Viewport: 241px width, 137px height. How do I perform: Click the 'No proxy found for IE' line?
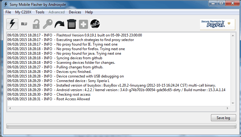pyautogui.click(x=63, y=44)
